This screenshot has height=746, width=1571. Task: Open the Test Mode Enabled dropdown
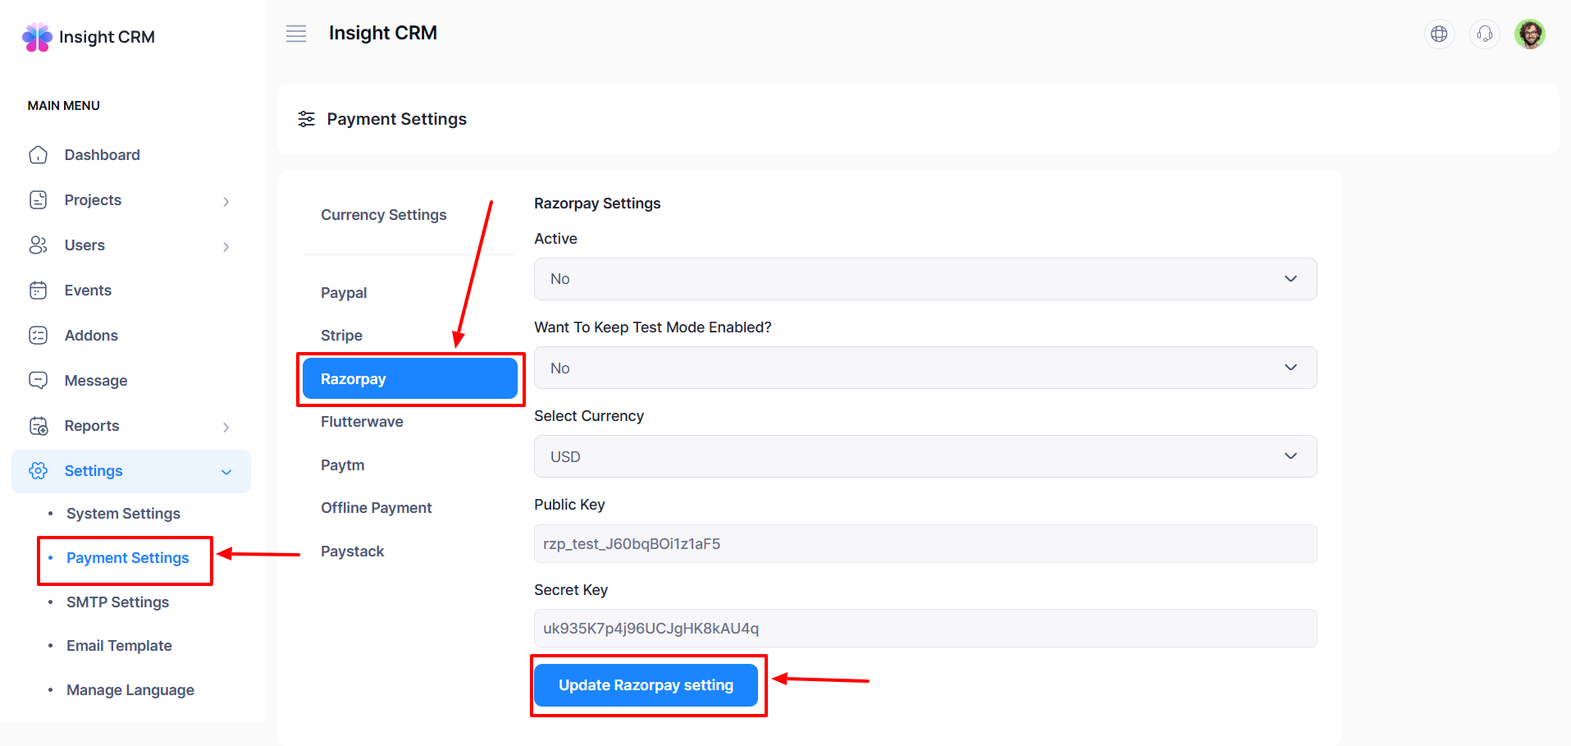pos(925,368)
